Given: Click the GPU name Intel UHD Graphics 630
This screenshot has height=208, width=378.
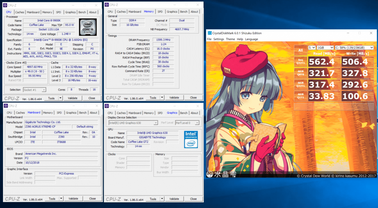Looking at the screenshot, I should tap(152, 133).
